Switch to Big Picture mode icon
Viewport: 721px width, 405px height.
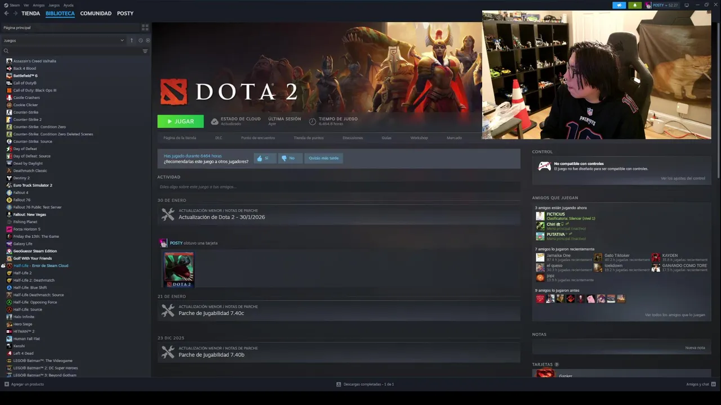tap(686, 5)
